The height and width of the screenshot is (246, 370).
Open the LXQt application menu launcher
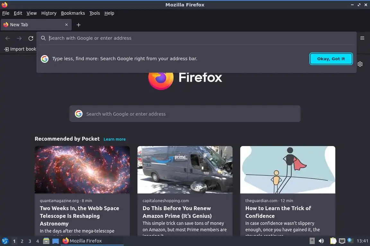[5, 241]
